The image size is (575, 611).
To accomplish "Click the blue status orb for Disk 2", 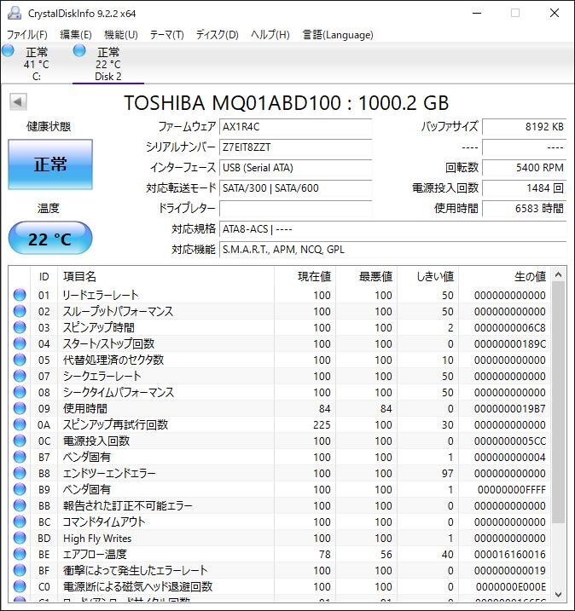I will [x=79, y=50].
